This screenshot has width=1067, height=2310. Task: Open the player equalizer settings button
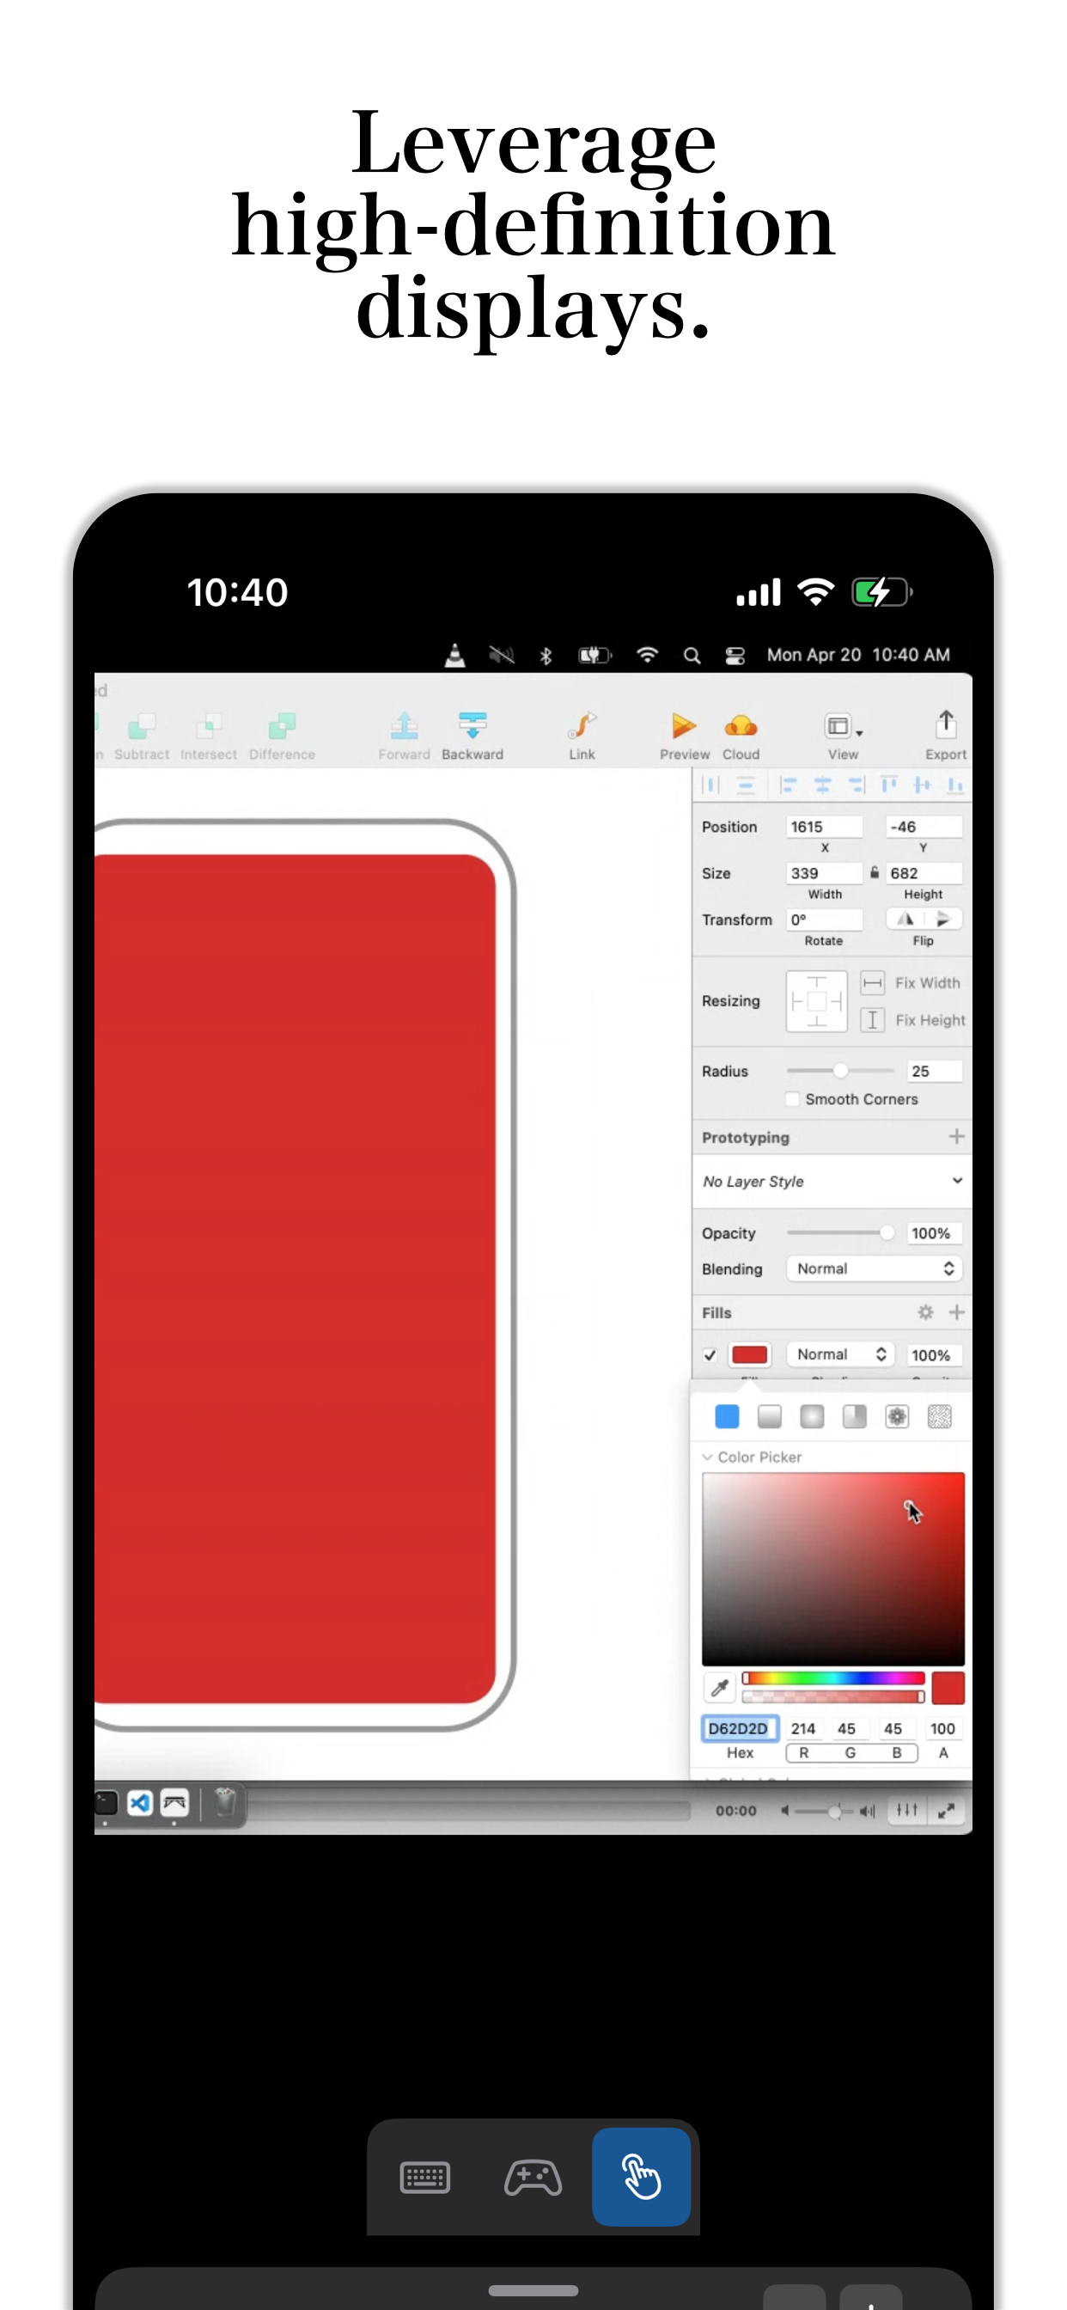tap(907, 1811)
